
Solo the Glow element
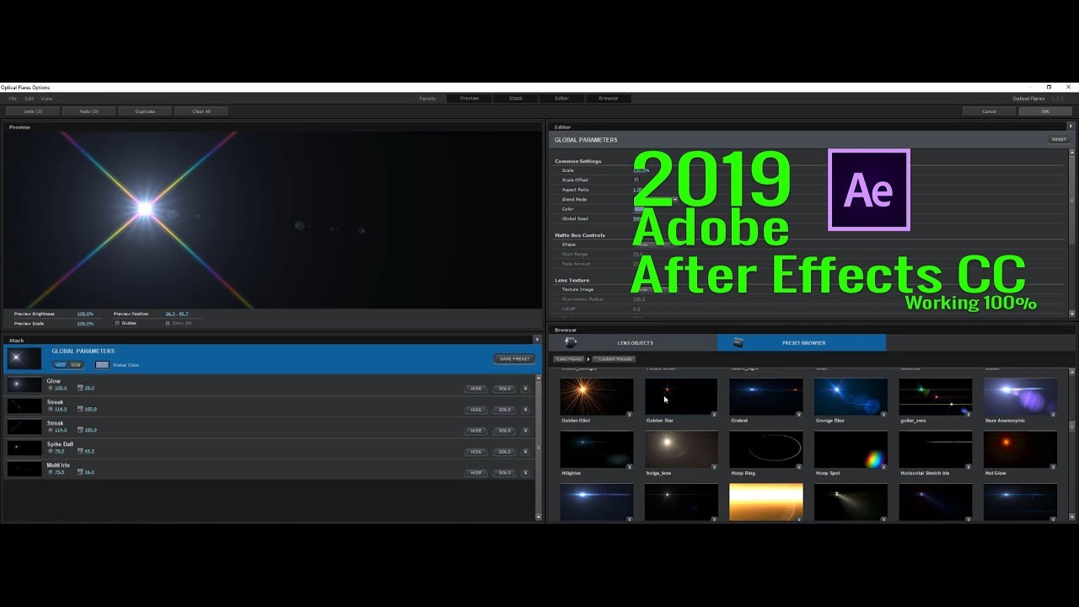click(504, 389)
